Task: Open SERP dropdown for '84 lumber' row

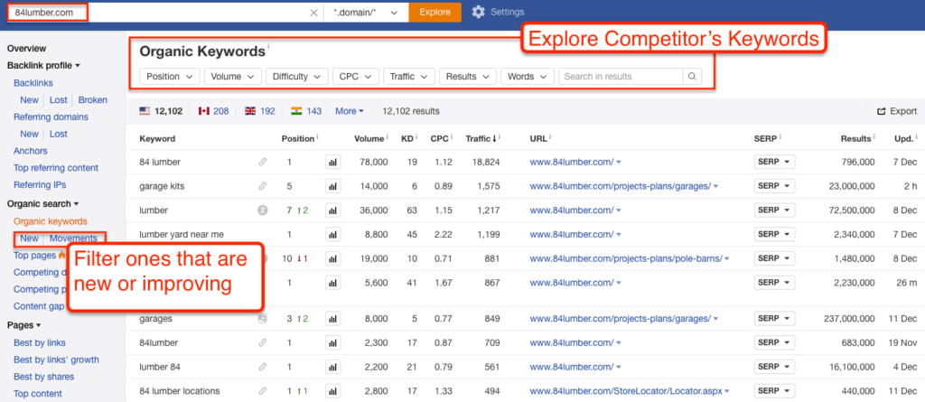Action: 774,162
